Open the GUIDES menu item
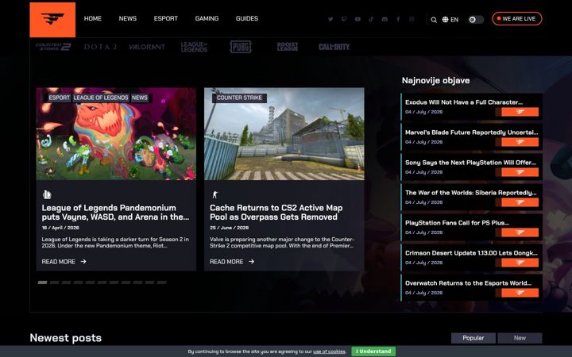572x357 pixels. point(247,18)
